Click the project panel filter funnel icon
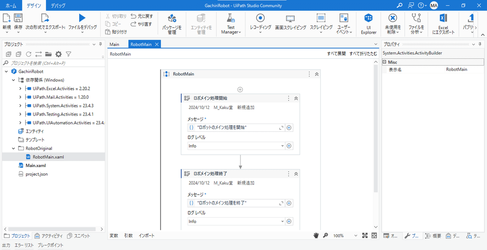 tap(69, 54)
